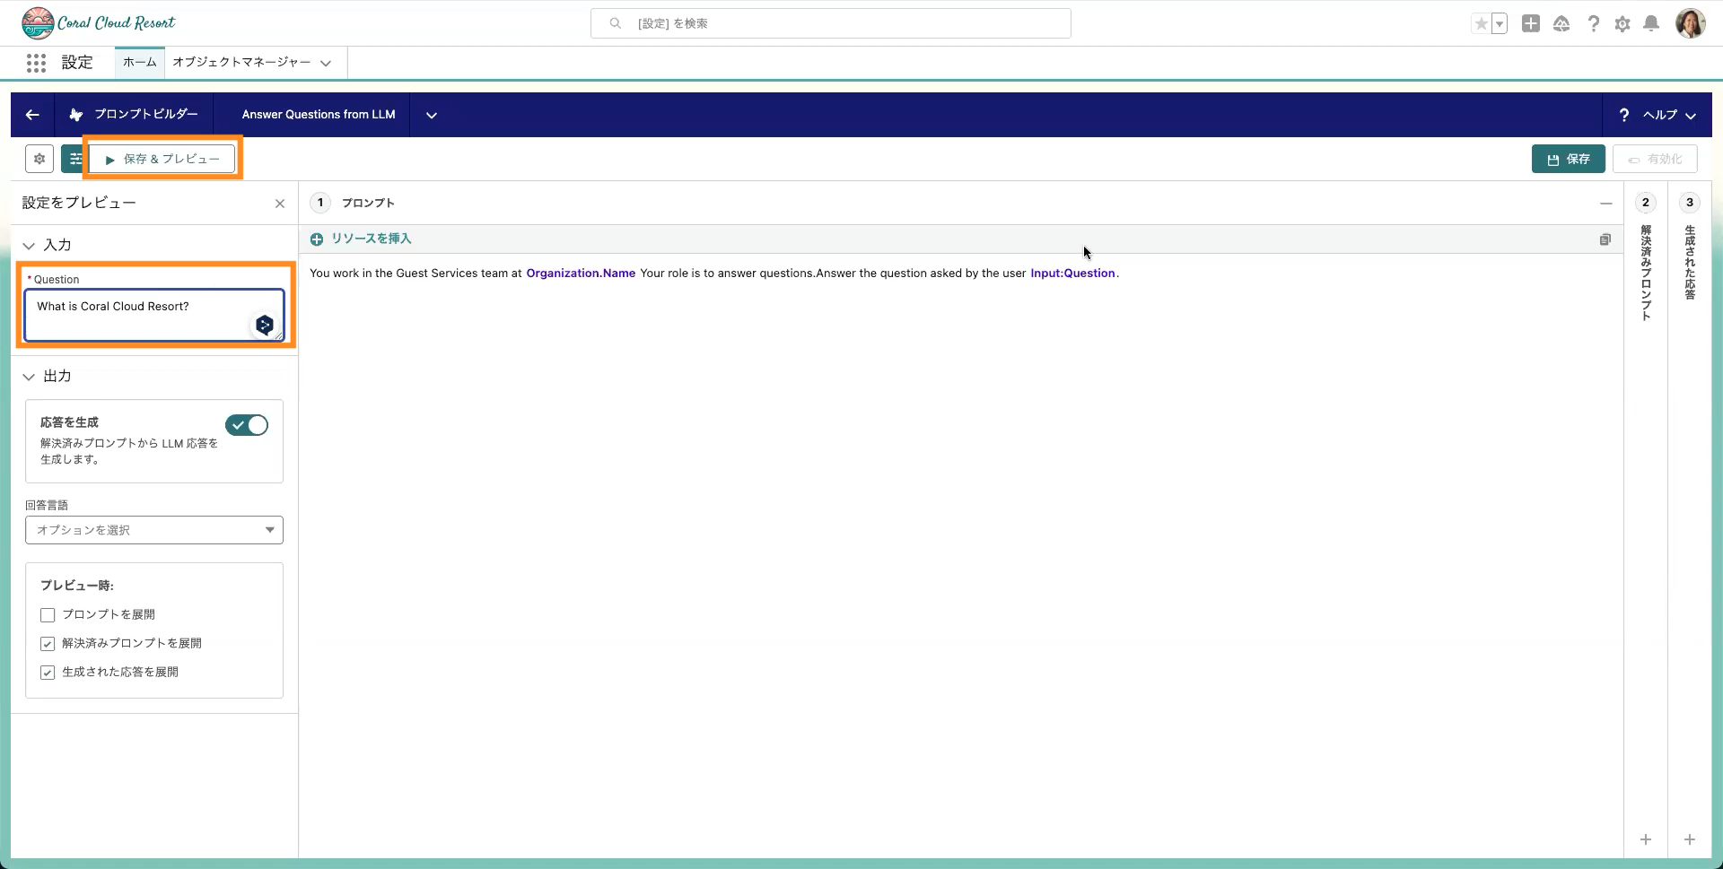Viewport: 1723px width, 869px height.
Task: Open the App Launcher grid icon
Action: pos(36,63)
